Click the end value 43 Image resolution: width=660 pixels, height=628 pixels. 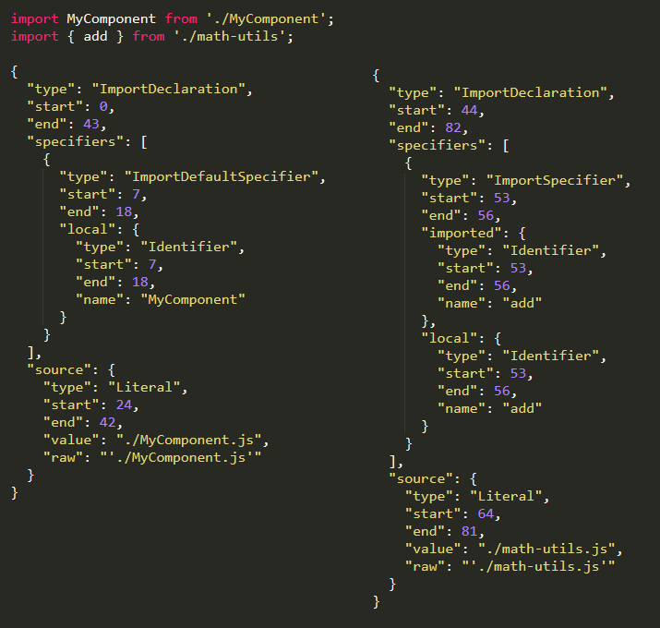[90, 125]
